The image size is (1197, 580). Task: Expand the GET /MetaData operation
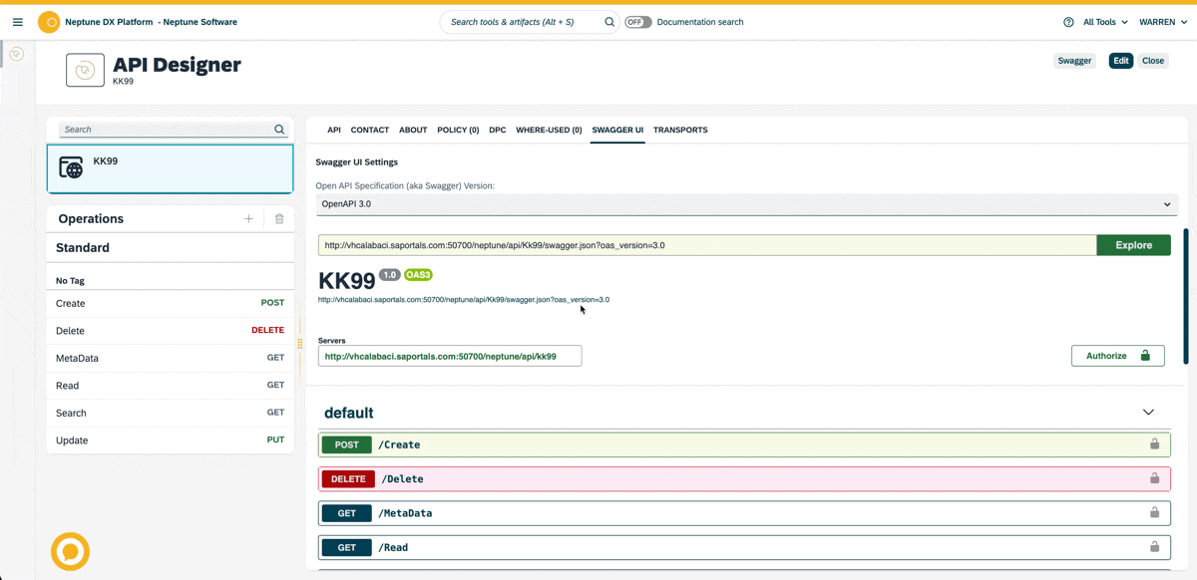point(744,513)
